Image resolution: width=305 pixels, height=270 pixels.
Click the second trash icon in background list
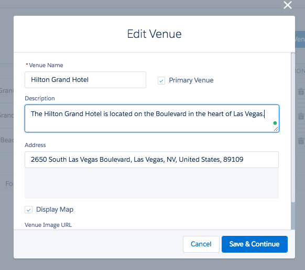click(301, 116)
